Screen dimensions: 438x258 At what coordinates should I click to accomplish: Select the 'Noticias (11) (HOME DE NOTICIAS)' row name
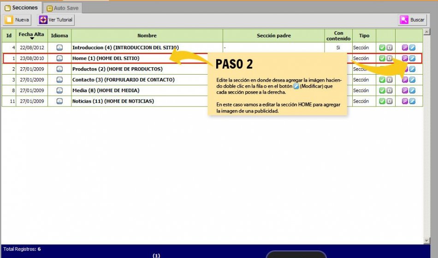[x=113, y=101]
